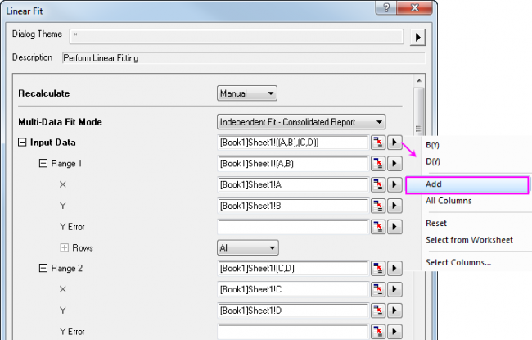Collapse the Input Data tree node
This screenshot has width=532, height=340.
(22, 143)
